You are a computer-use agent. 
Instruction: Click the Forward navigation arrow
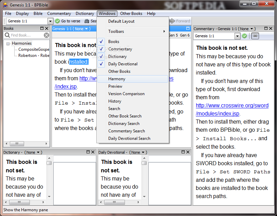172,21
